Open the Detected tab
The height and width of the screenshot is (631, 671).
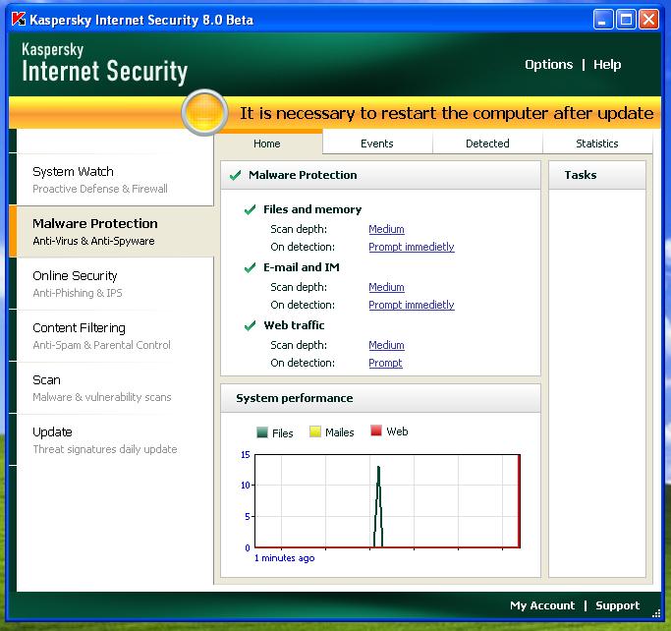click(487, 143)
